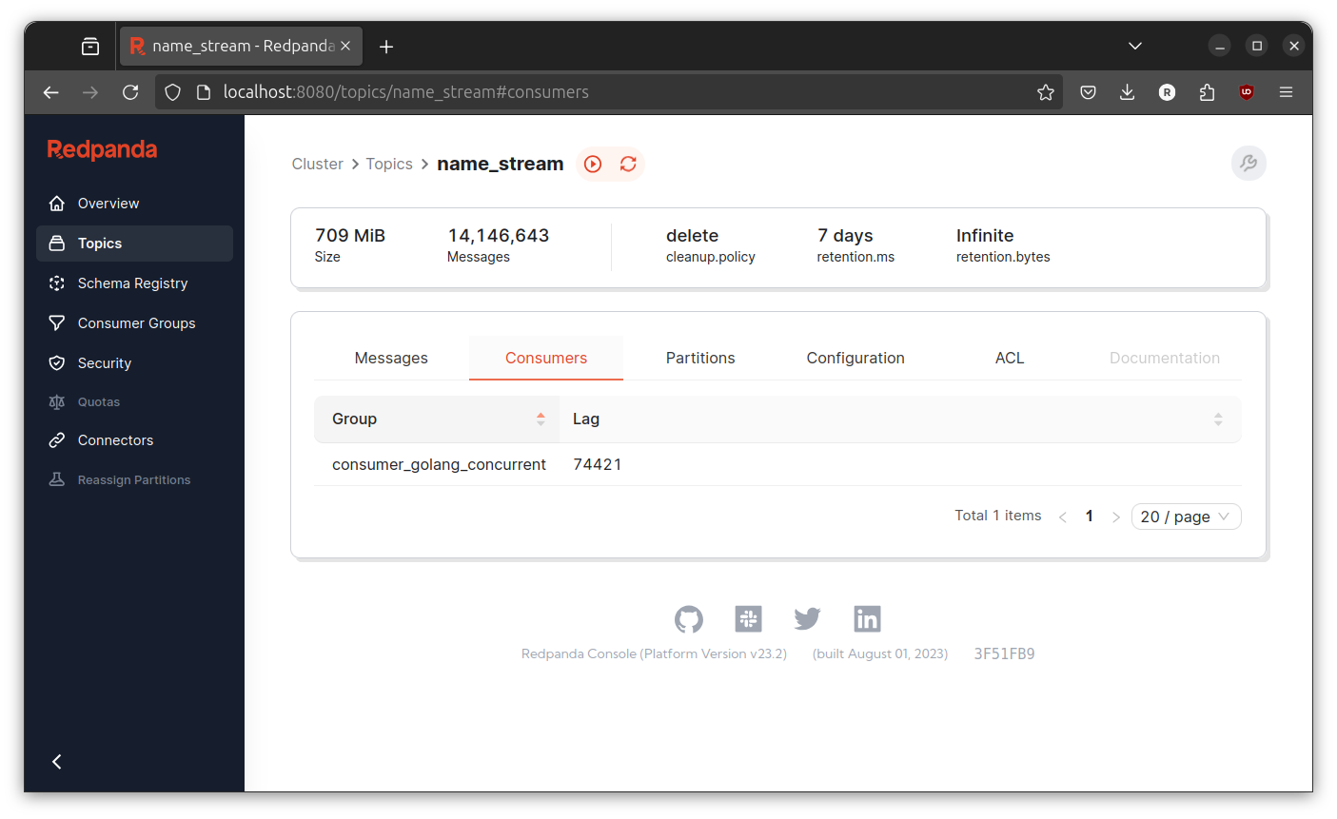This screenshot has height=819, width=1337.
Task: Switch to the Messages tab
Action: (391, 358)
